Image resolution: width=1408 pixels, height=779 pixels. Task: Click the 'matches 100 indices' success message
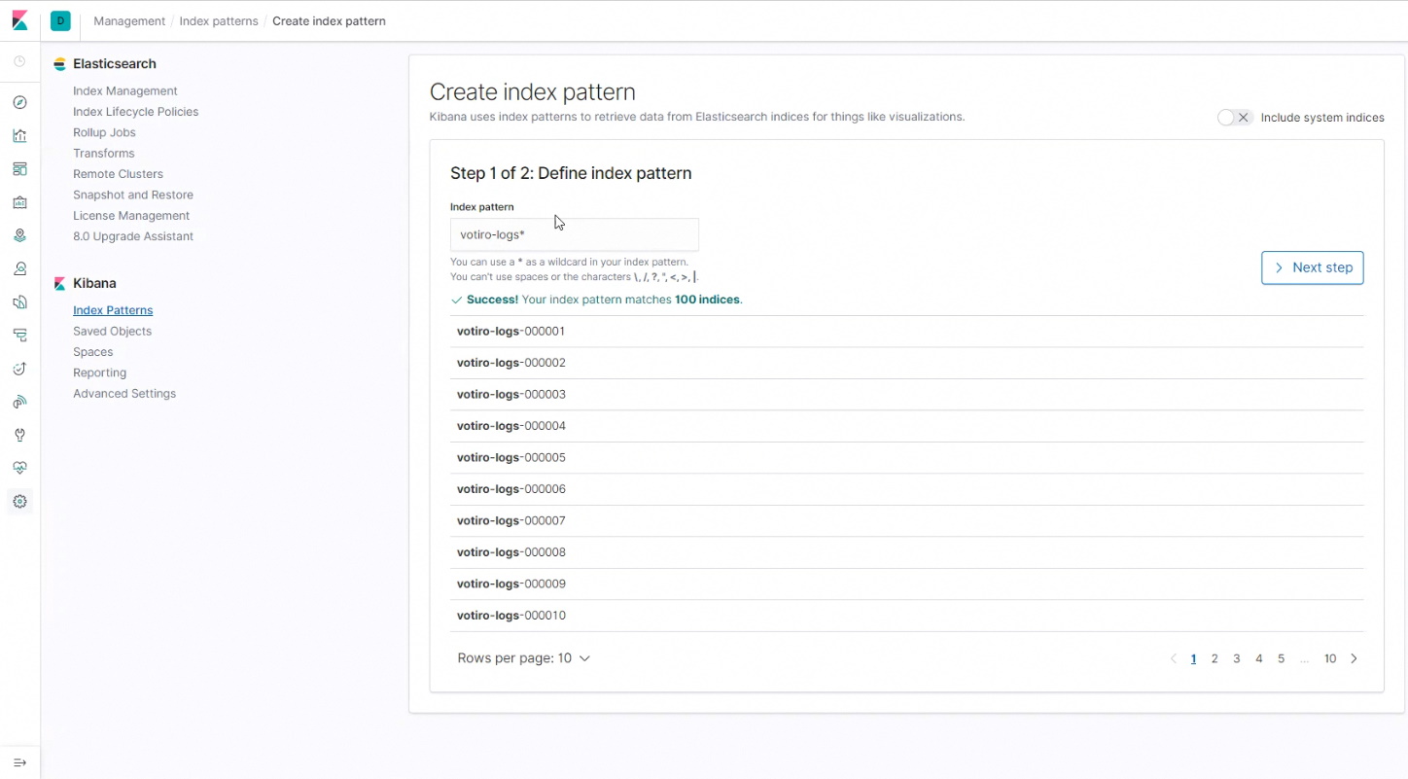[597, 300]
